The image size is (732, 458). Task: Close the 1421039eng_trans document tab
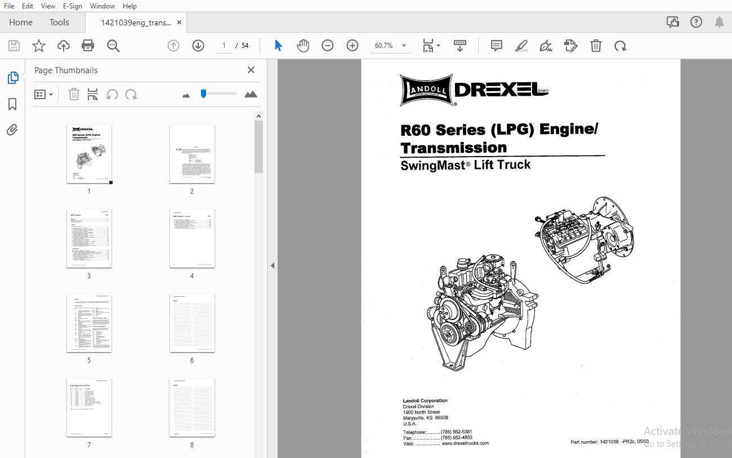point(180,23)
